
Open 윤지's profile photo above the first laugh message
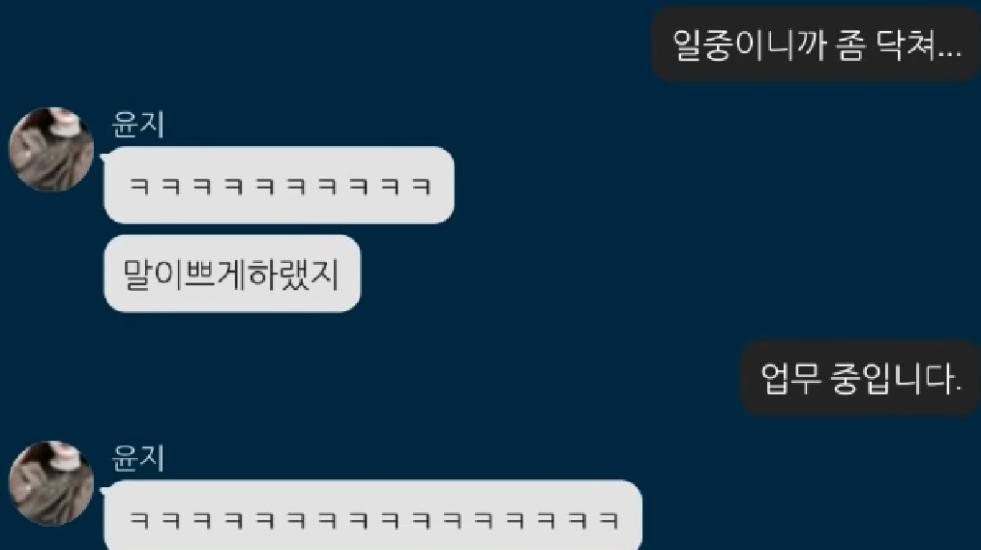coord(50,150)
